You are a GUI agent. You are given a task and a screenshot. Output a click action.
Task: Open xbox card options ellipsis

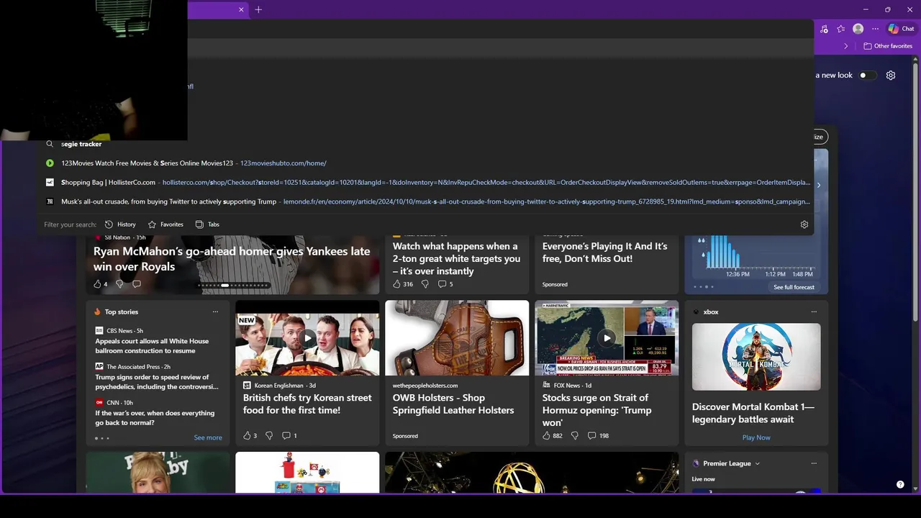(x=814, y=312)
